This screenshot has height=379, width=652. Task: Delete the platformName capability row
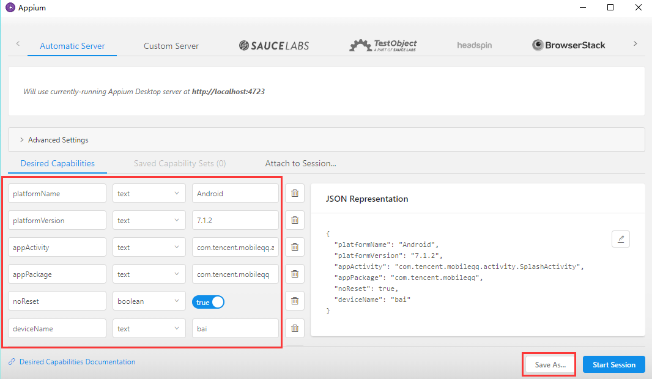(x=295, y=193)
